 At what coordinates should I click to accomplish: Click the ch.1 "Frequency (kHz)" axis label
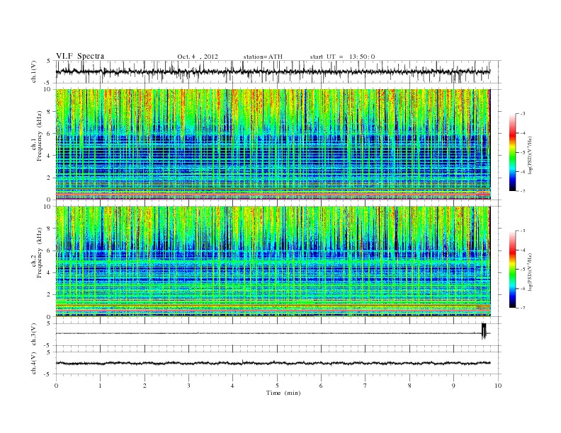click(x=40, y=136)
